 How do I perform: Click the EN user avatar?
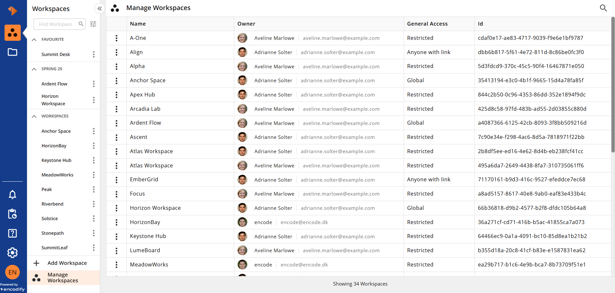pos(13,272)
